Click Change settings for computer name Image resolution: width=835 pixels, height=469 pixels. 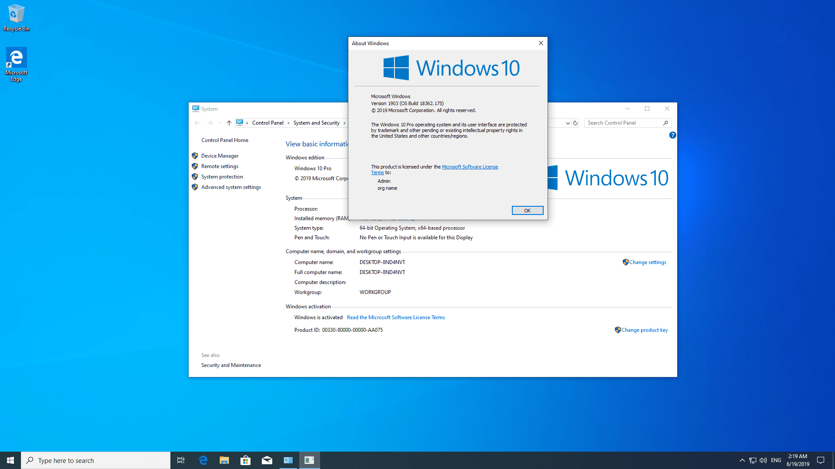pos(647,262)
